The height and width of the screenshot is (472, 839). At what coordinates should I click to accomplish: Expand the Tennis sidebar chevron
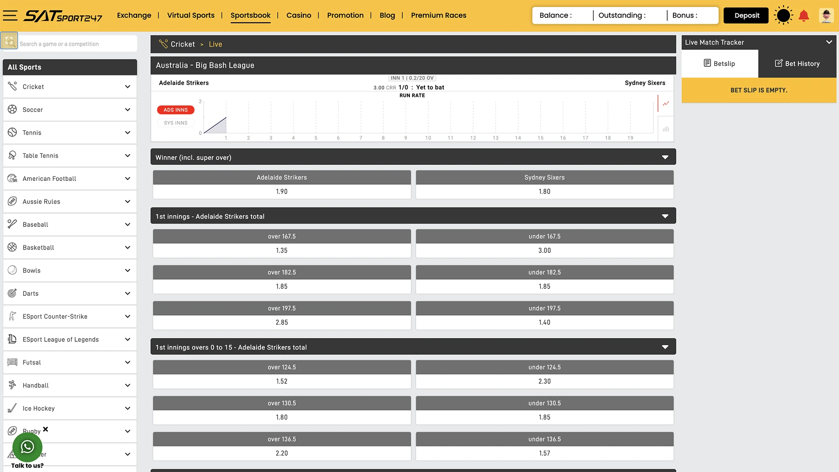[x=128, y=132]
